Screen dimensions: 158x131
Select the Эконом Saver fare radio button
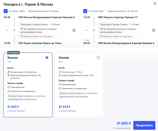pos(98,58)
